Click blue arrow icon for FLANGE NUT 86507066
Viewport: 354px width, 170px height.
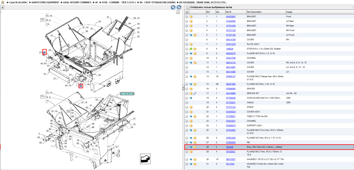point(191,84)
